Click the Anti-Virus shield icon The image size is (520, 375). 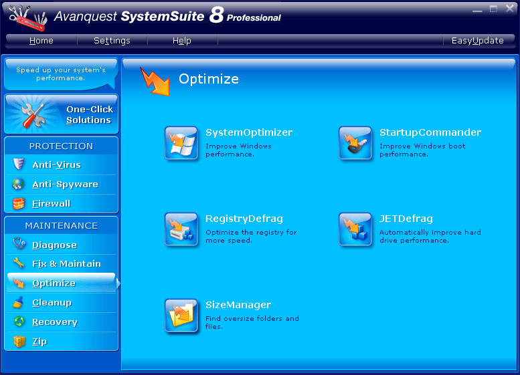(x=19, y=164)
